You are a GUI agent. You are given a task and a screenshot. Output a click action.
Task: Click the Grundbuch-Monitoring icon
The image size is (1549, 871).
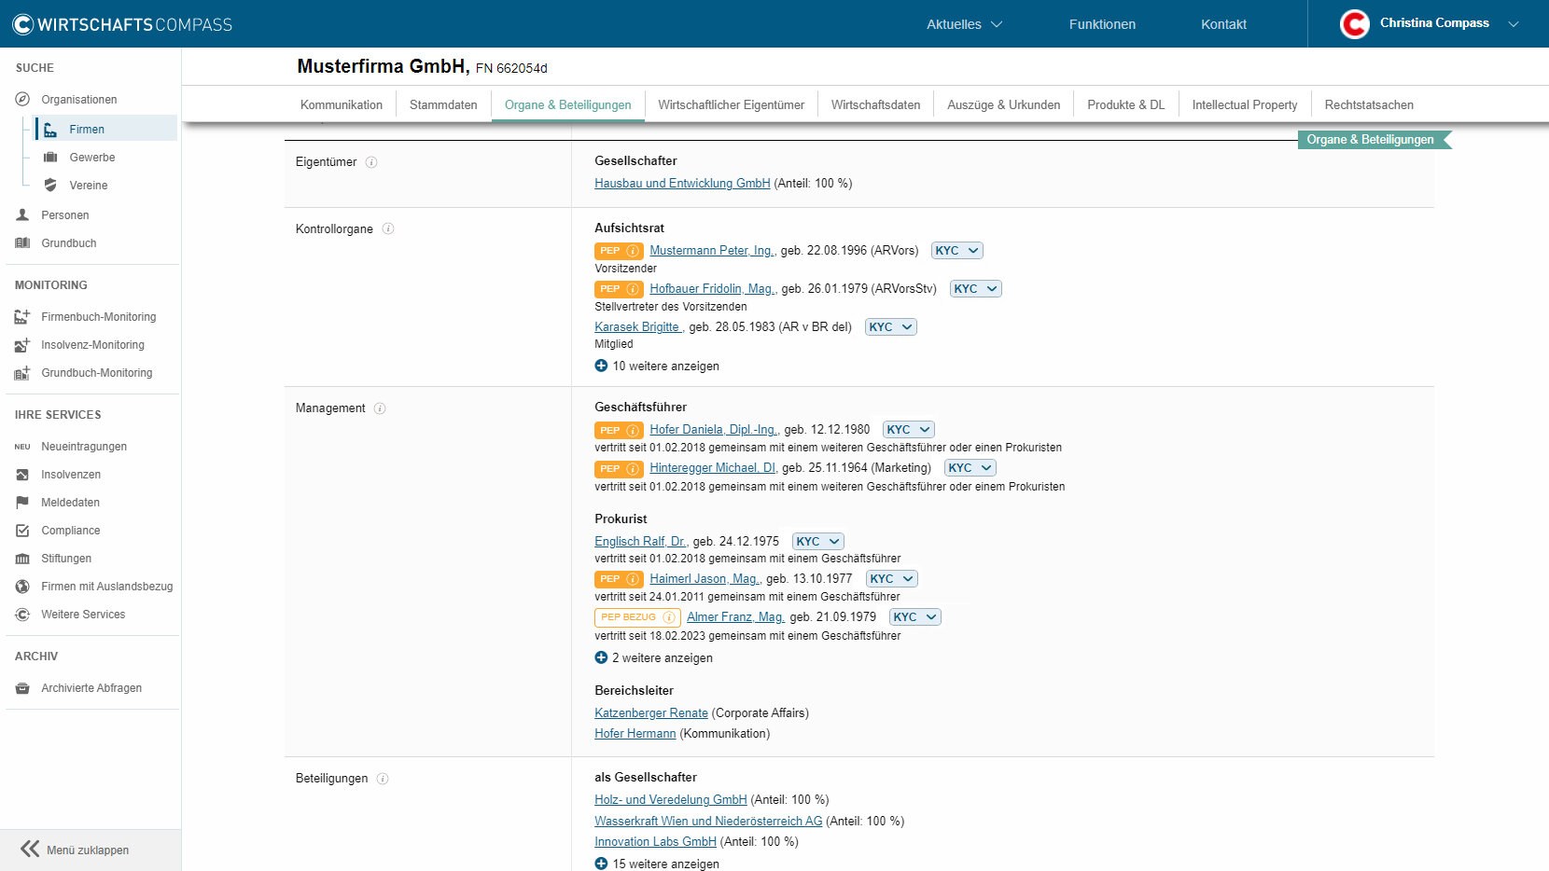[22, 372]
